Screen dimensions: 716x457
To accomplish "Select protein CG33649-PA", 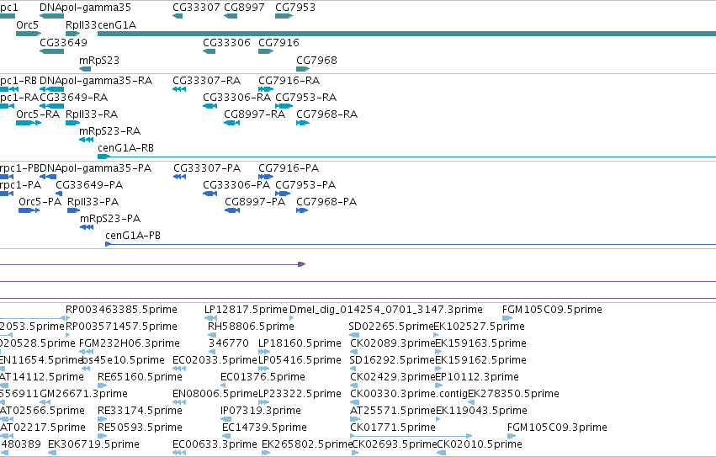I will 89,185.
